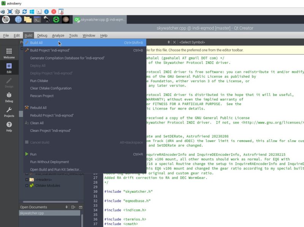
Task: Click the blue info icon in viewer toolbar
Action: pos(46,12)
